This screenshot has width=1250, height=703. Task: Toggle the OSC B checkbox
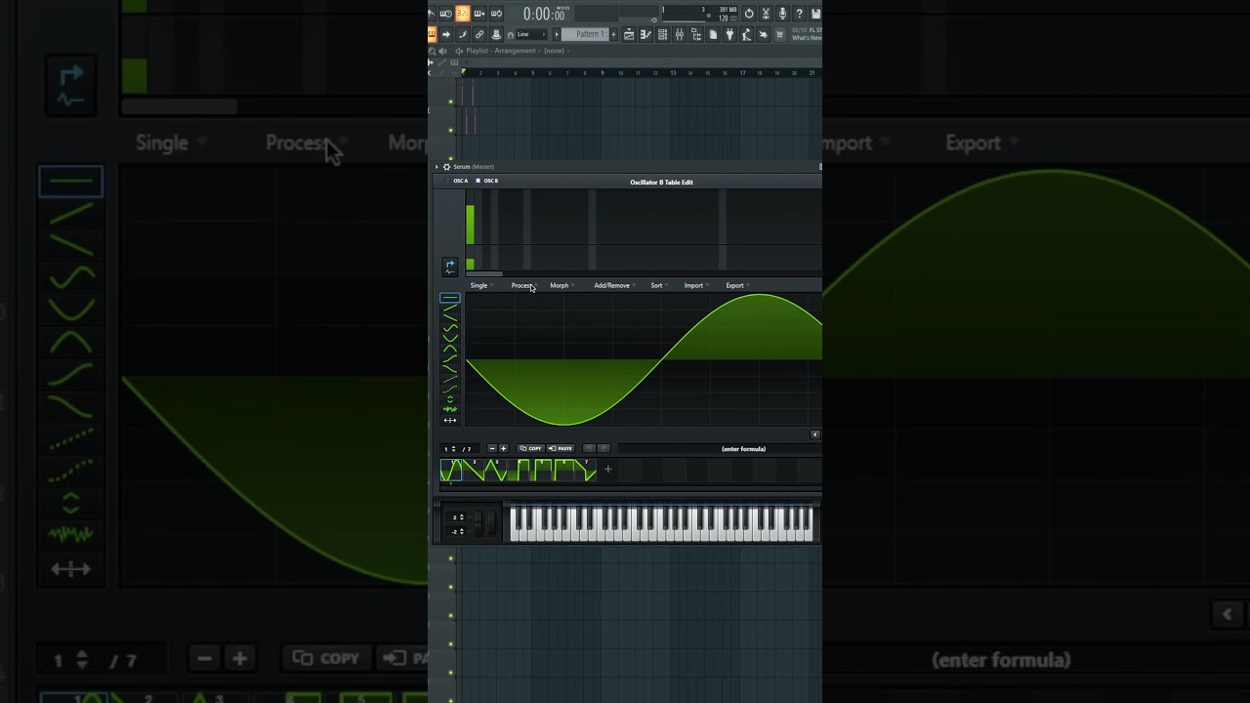tap(479, 181)
